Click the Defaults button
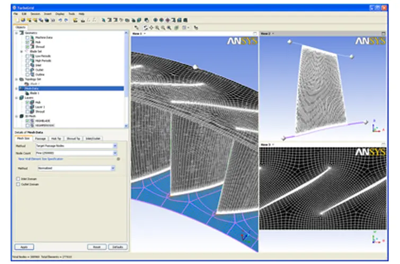400x264 pixels. tap(118, 247)
